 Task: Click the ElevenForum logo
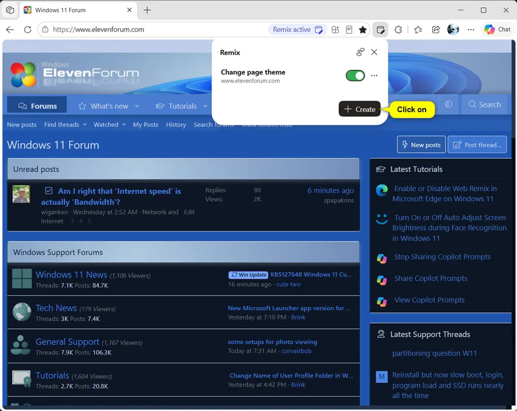point(74,74)
